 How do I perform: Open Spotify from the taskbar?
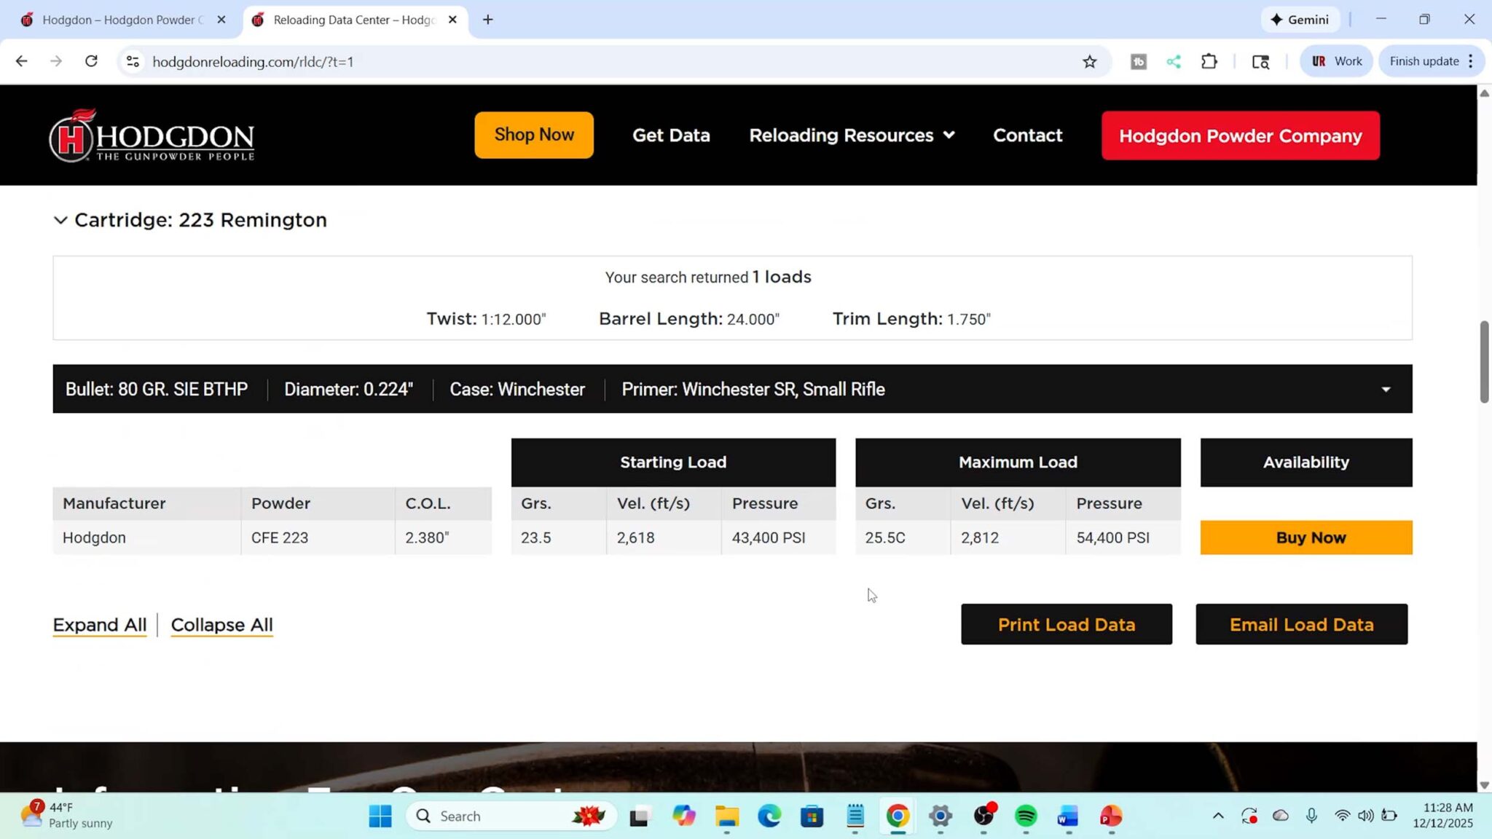1026,816
